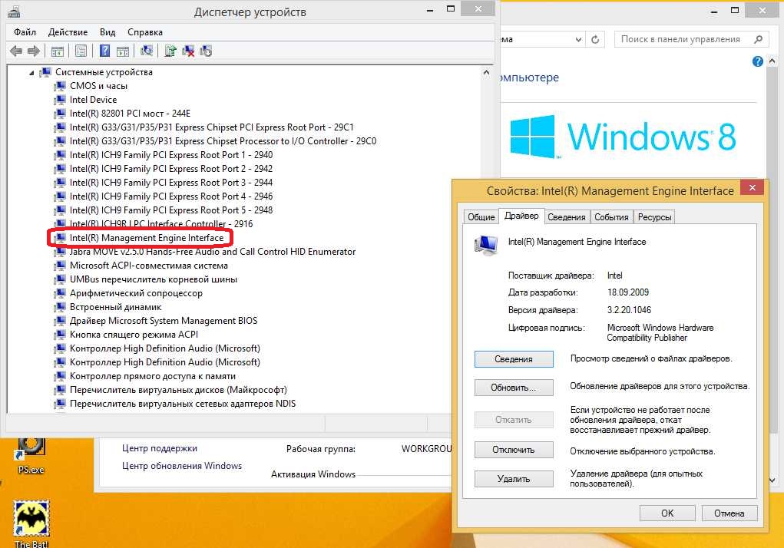Click the help icon in the Control Panel window
This screenshot has height=548, width=784.
[x=758, y=61]
